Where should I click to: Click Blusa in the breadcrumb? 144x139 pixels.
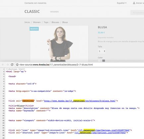65,22
